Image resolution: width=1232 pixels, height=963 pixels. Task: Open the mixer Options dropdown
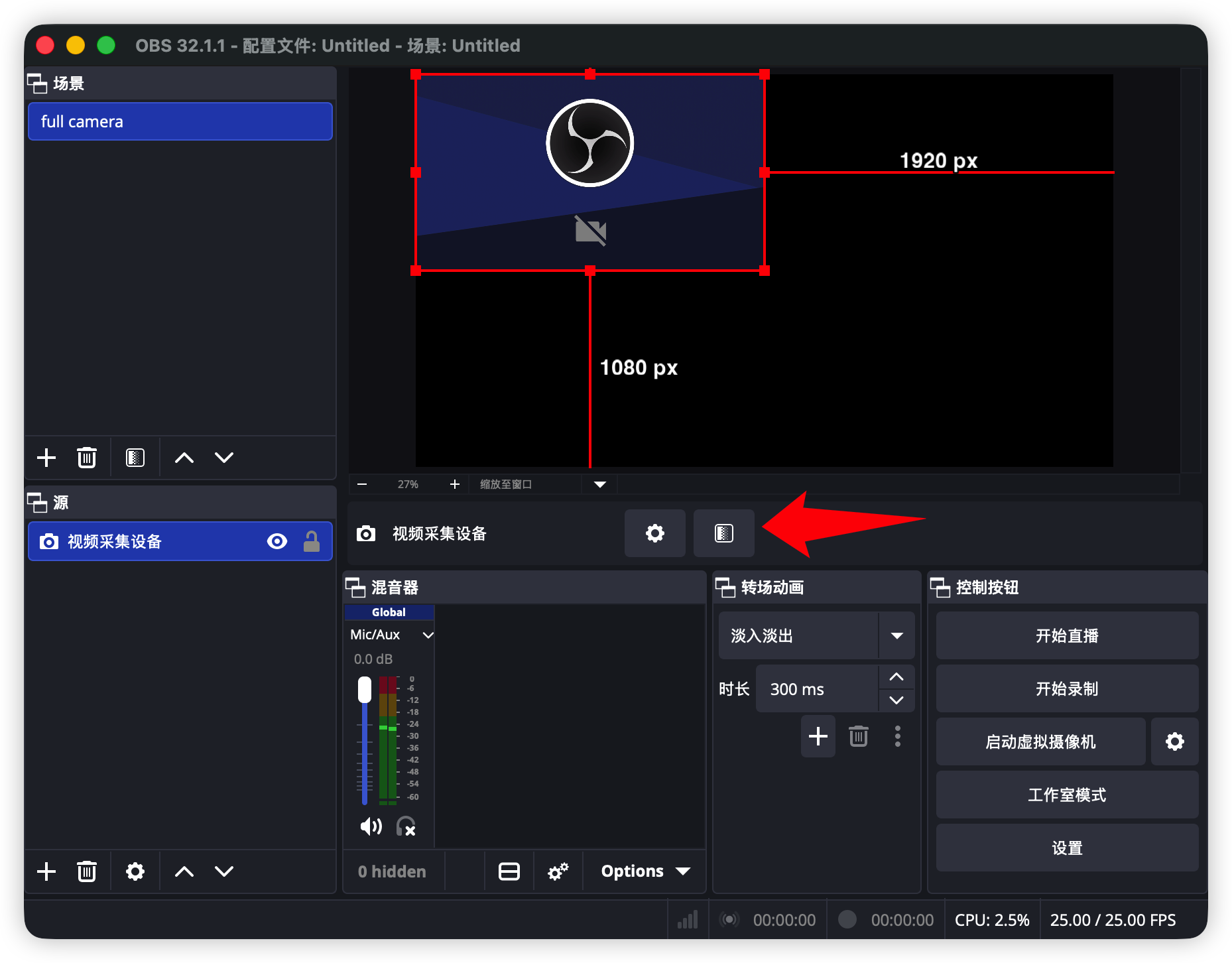(645, 871)
